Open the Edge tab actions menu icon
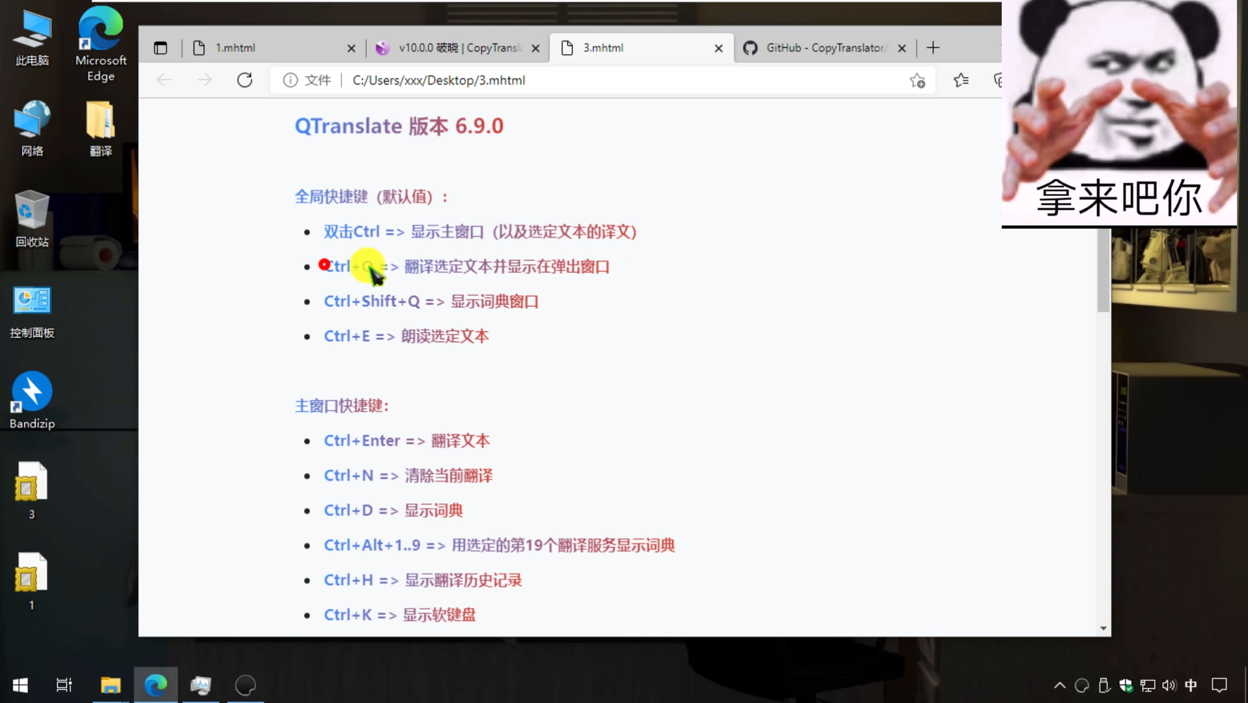 [x=160, y=48]
